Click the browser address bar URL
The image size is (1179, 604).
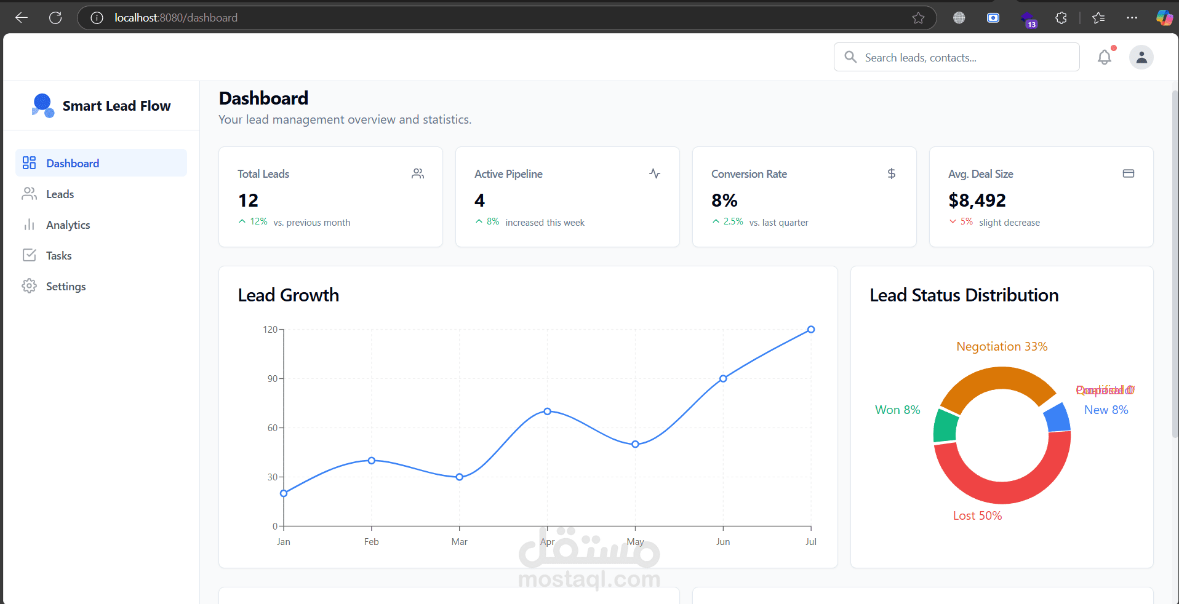point(176,18)
